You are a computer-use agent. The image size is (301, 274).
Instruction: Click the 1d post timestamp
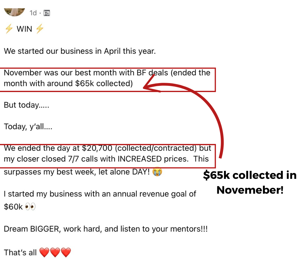tap(33, 13)
